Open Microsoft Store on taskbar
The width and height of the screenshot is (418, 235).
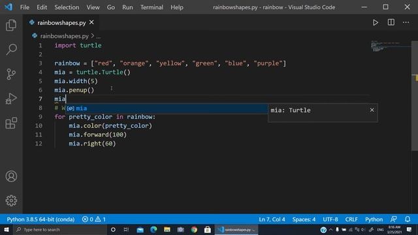[208, 229]
